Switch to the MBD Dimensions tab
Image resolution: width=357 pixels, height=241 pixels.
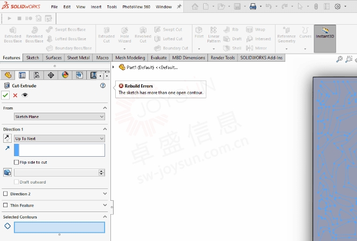point(189,57)
